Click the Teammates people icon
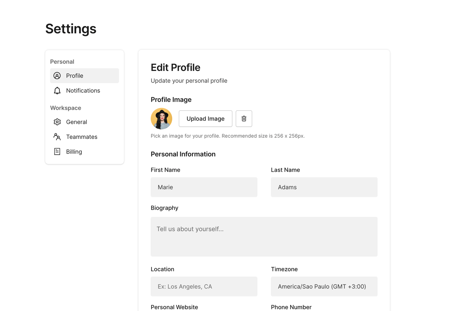Screen dimensions: 460x311 click(57, 137)
